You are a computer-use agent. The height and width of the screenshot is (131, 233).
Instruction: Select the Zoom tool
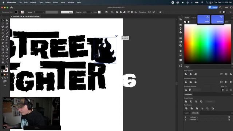coord(7,63)
